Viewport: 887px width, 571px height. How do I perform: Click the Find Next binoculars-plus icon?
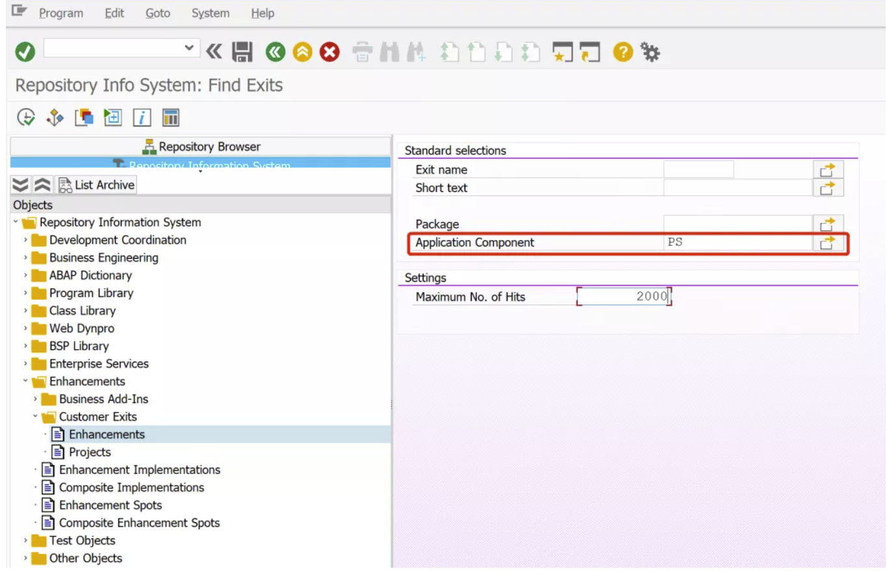(x=416, y=52)
